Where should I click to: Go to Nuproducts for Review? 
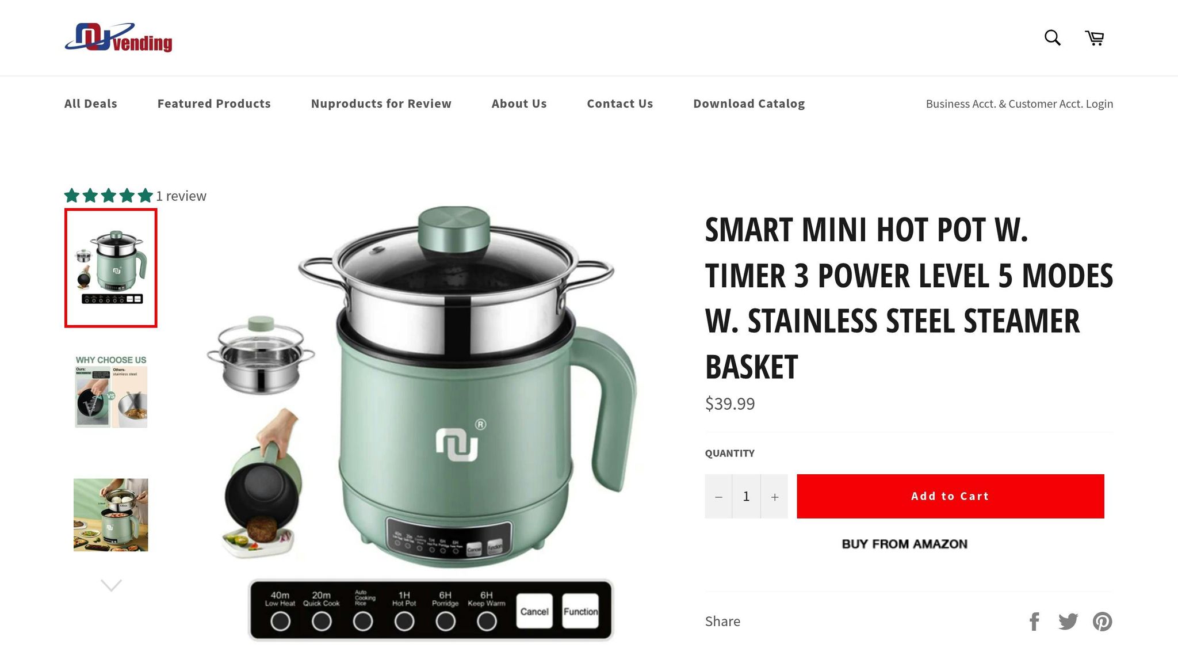point(381,104)
